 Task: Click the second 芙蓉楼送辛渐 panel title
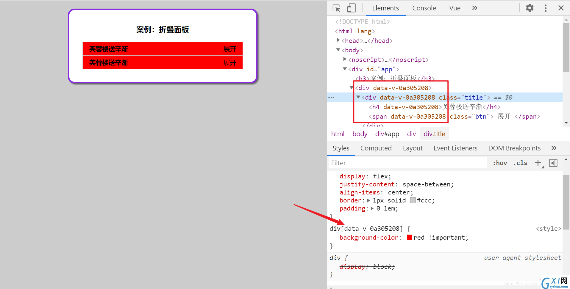click(x=109, y=63)
